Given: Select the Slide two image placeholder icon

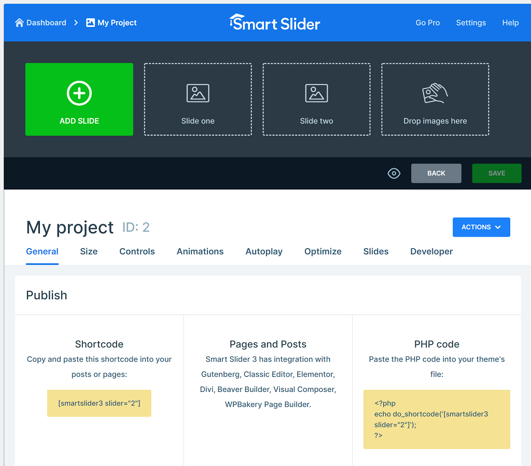Looking at the screenshot, I should coord(316,93).
